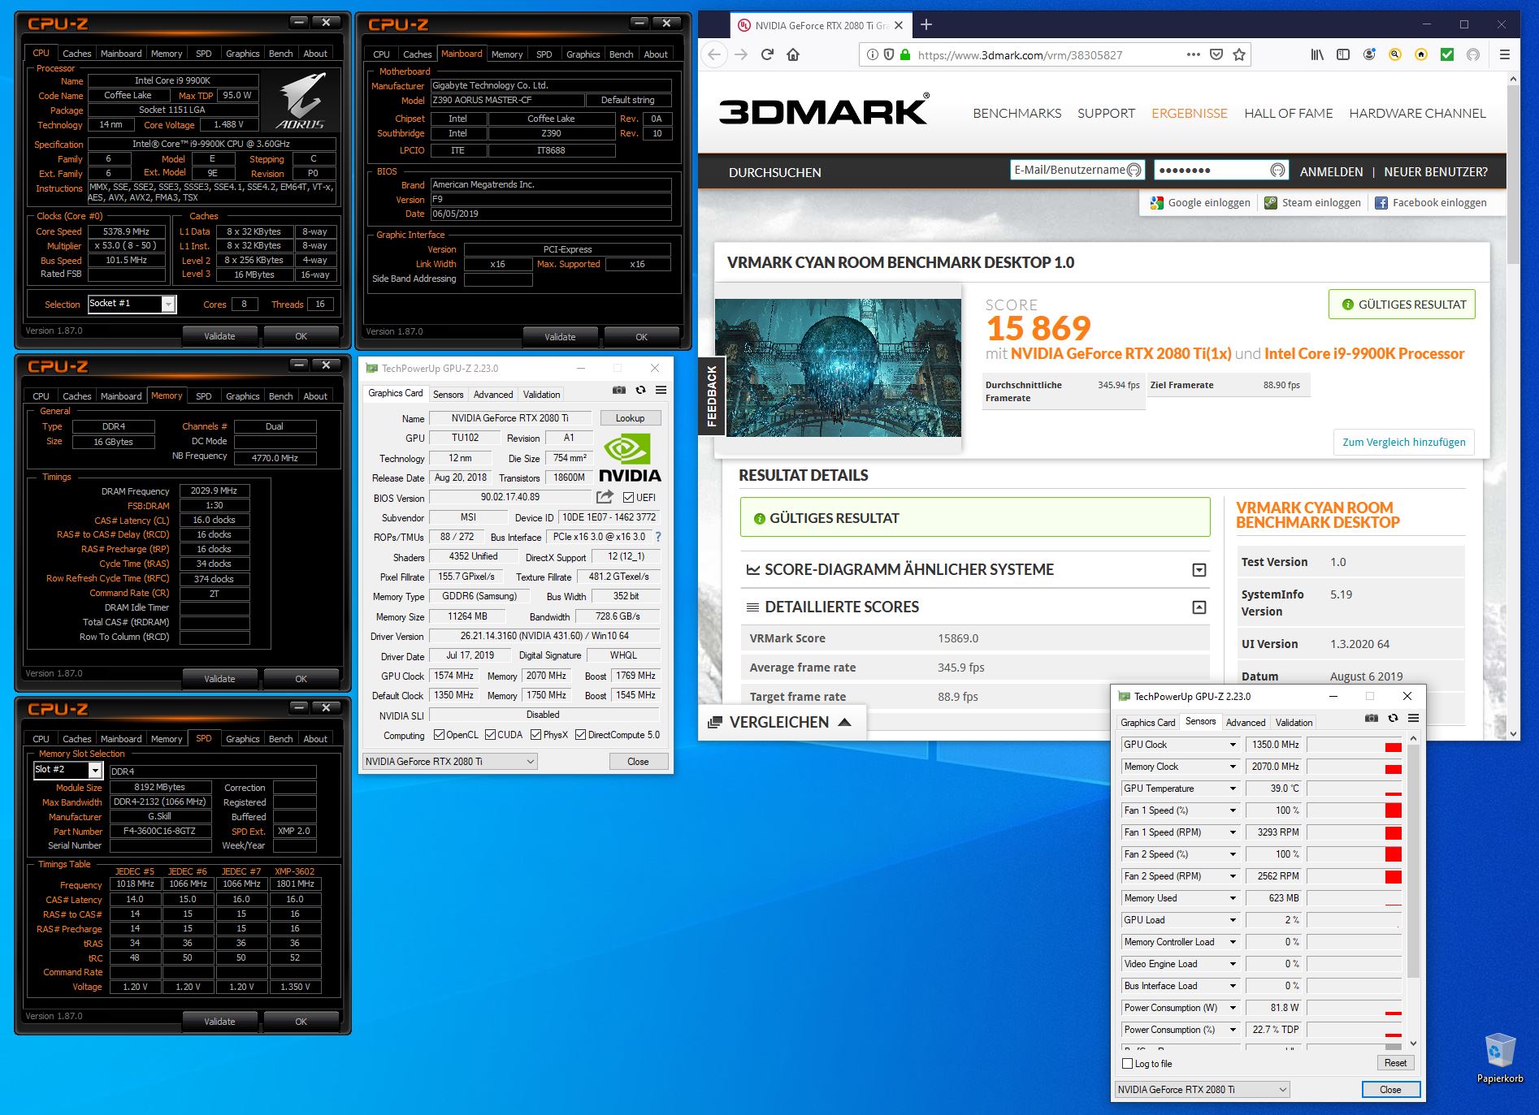Open the GPU Temperature sensor dropdown

1233,789
